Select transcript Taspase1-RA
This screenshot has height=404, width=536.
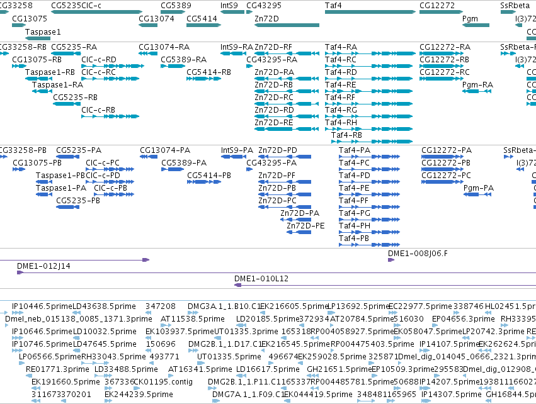[x=42, y=91]
